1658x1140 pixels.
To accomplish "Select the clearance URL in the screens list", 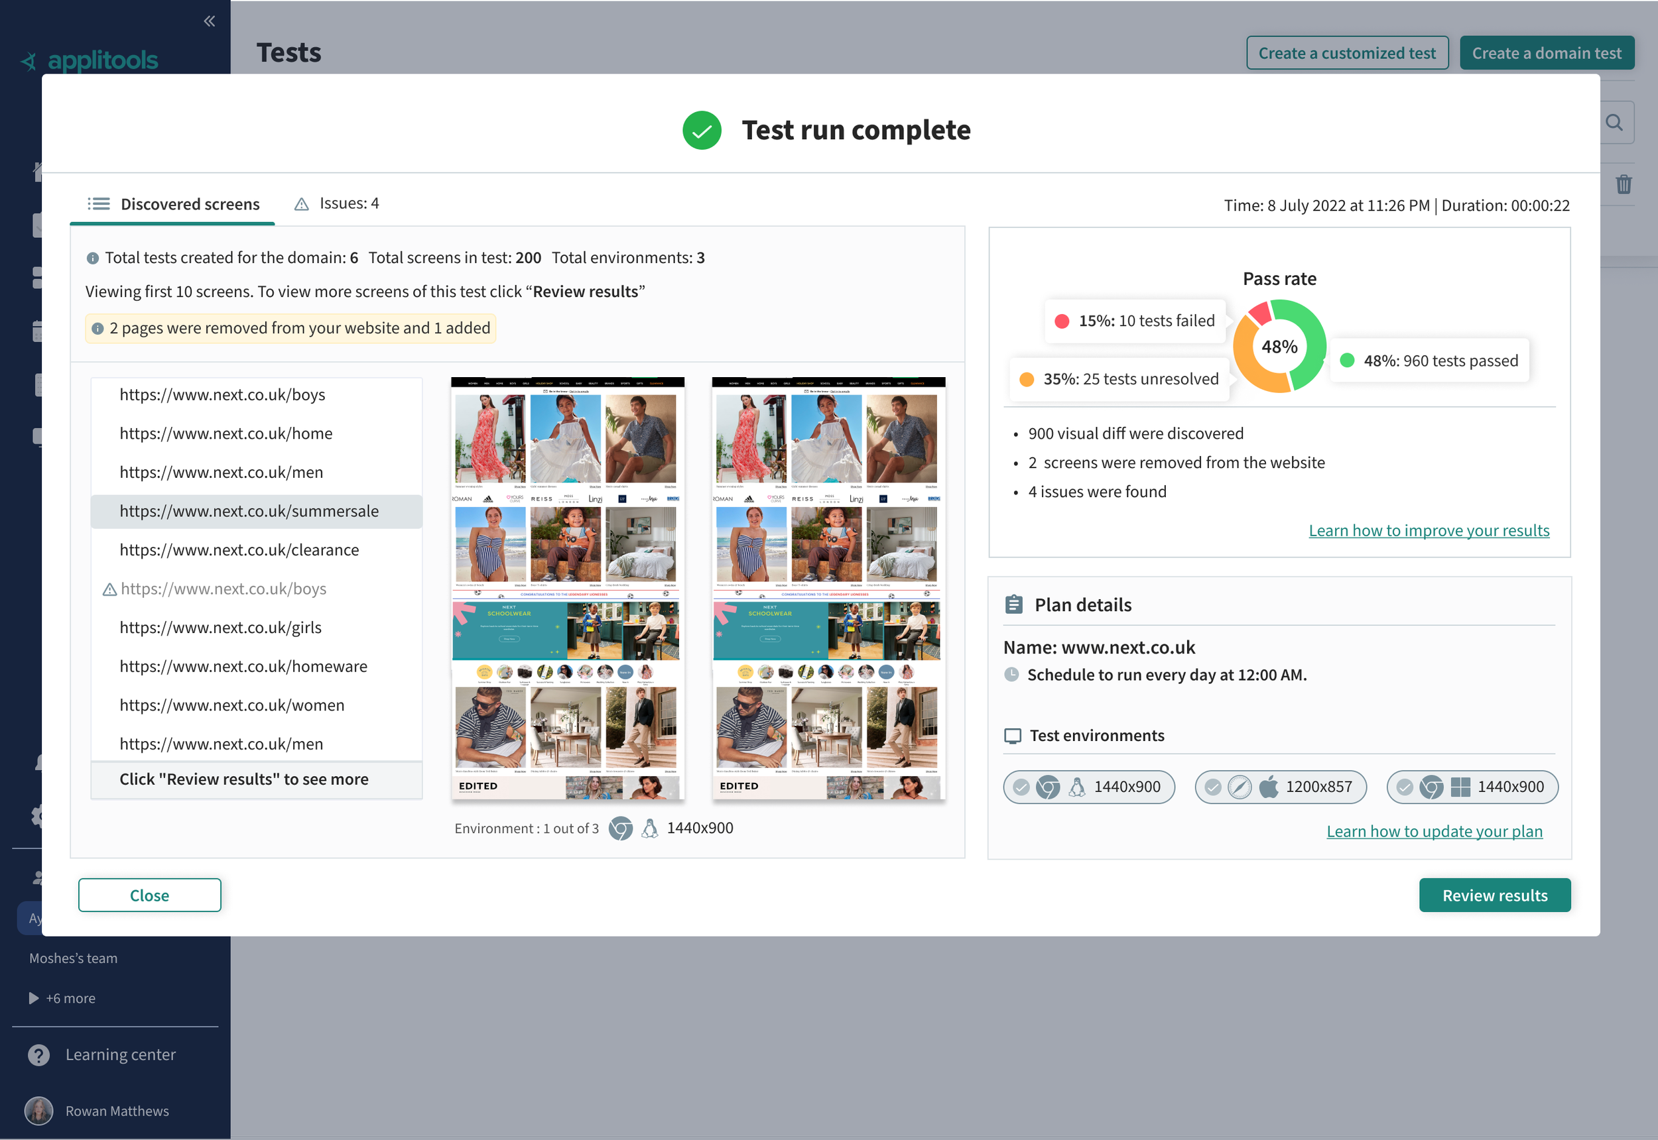I will point(257,550).
